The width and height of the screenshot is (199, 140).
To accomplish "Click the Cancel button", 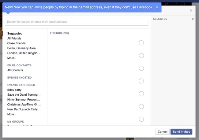I will pyautogui.click(x=163, y=132).
